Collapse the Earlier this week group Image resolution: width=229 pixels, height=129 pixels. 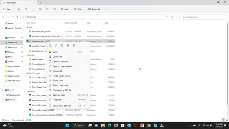(x=25, y=73)
